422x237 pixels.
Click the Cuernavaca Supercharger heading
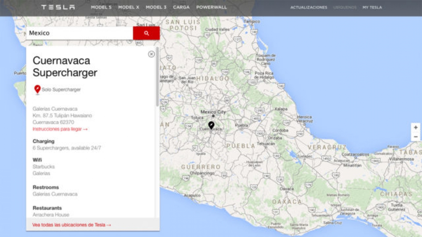65,66
